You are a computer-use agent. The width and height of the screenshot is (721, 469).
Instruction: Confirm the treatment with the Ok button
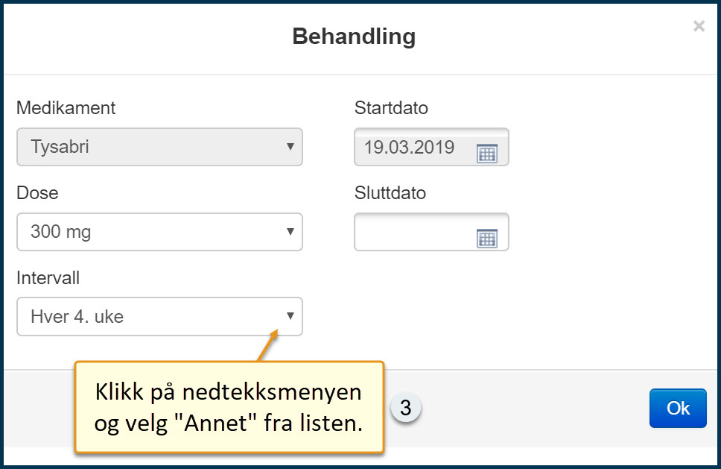tap(677, 408)
